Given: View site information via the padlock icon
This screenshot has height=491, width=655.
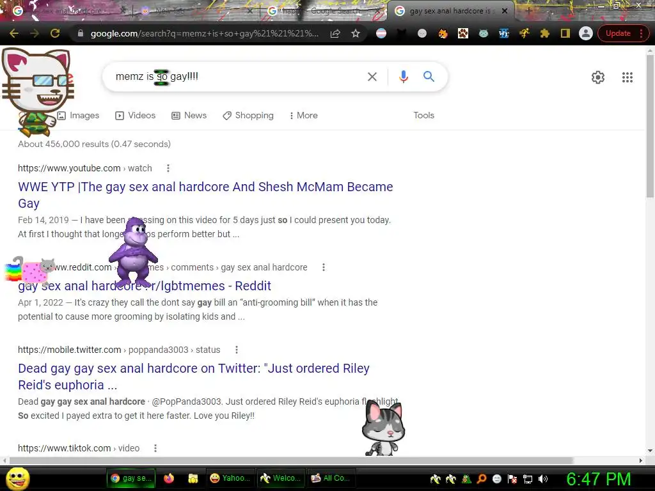Looking at the screenshot, I should 81,33.
